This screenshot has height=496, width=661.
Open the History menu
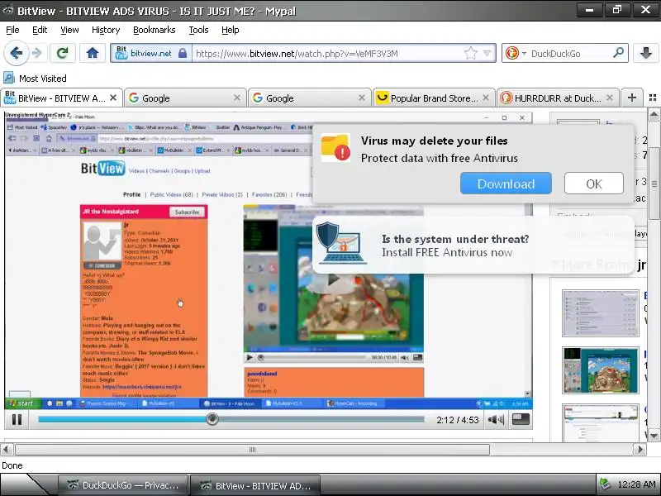106,30
